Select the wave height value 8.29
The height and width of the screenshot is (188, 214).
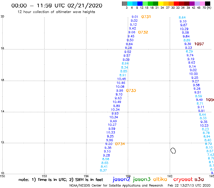(189, 51)
